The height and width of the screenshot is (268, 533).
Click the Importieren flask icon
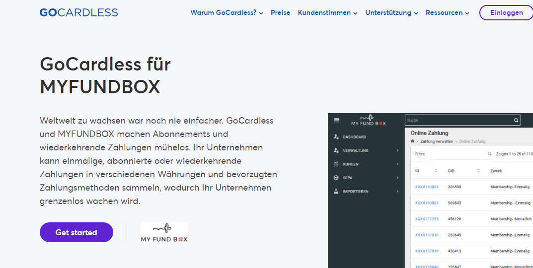tap(336, 191)
